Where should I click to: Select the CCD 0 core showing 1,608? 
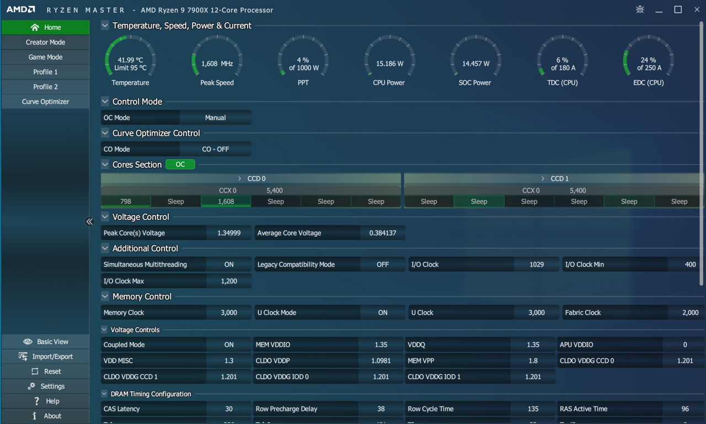point(226,202)
